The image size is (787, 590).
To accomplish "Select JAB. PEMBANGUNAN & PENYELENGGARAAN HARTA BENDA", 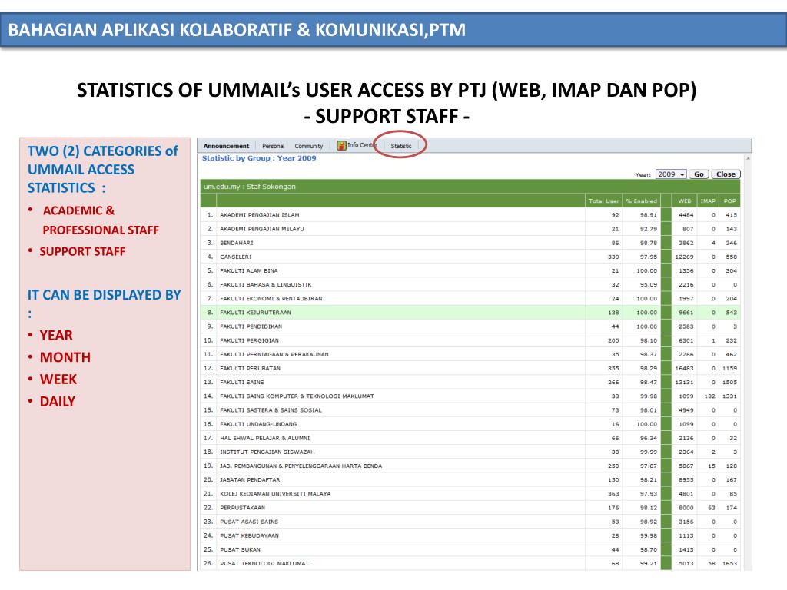I will click(x=470, y=466).
